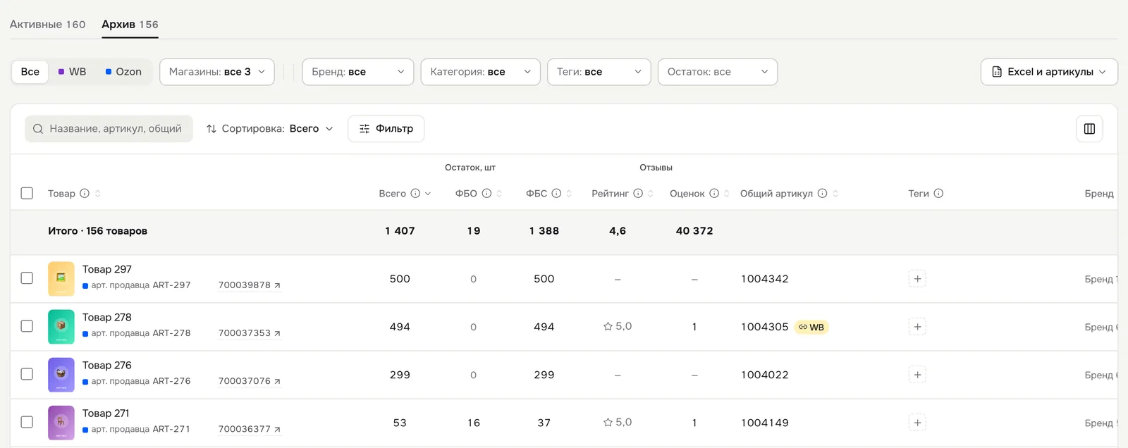Toggle the select-all checkbox in table header

click(x=27, y=193)
